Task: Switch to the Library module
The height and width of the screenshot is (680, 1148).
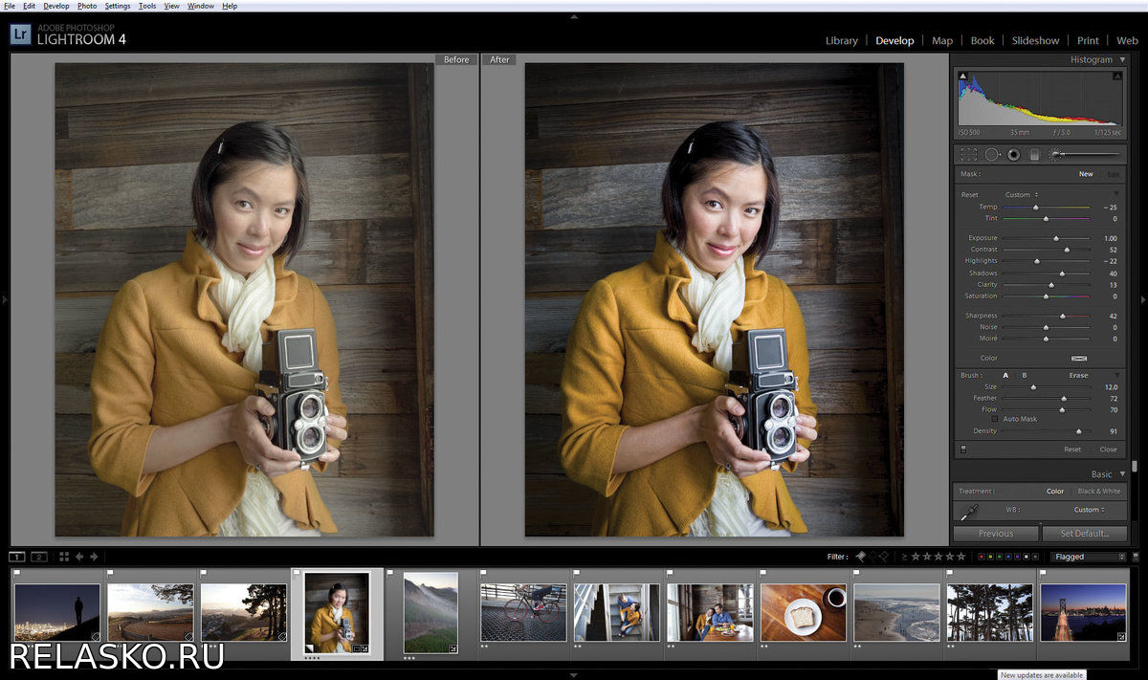Action: tap(841, 41)
